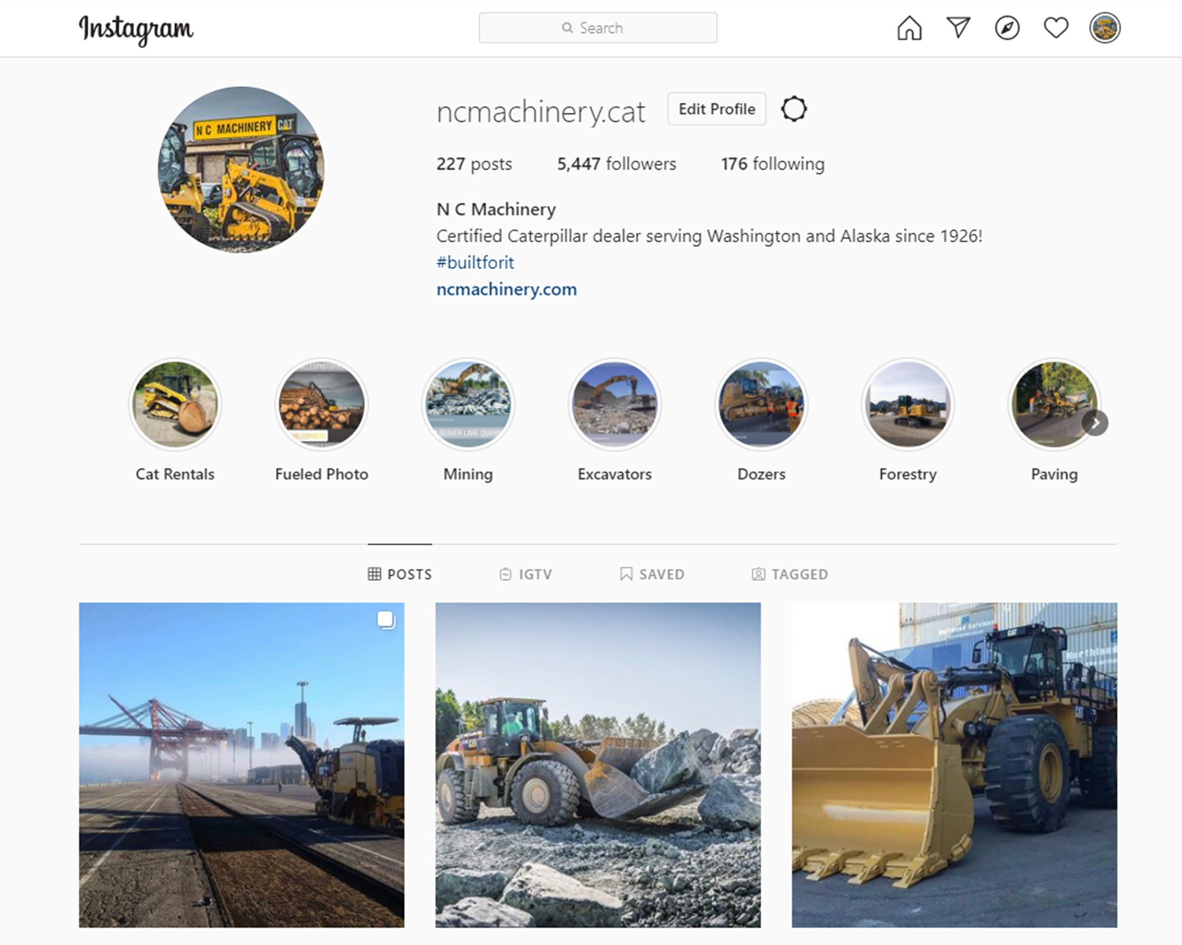Click the IGTV television icon
Image resolution: width=1182 pixels, height=945 pixels.
coord(505,574)
